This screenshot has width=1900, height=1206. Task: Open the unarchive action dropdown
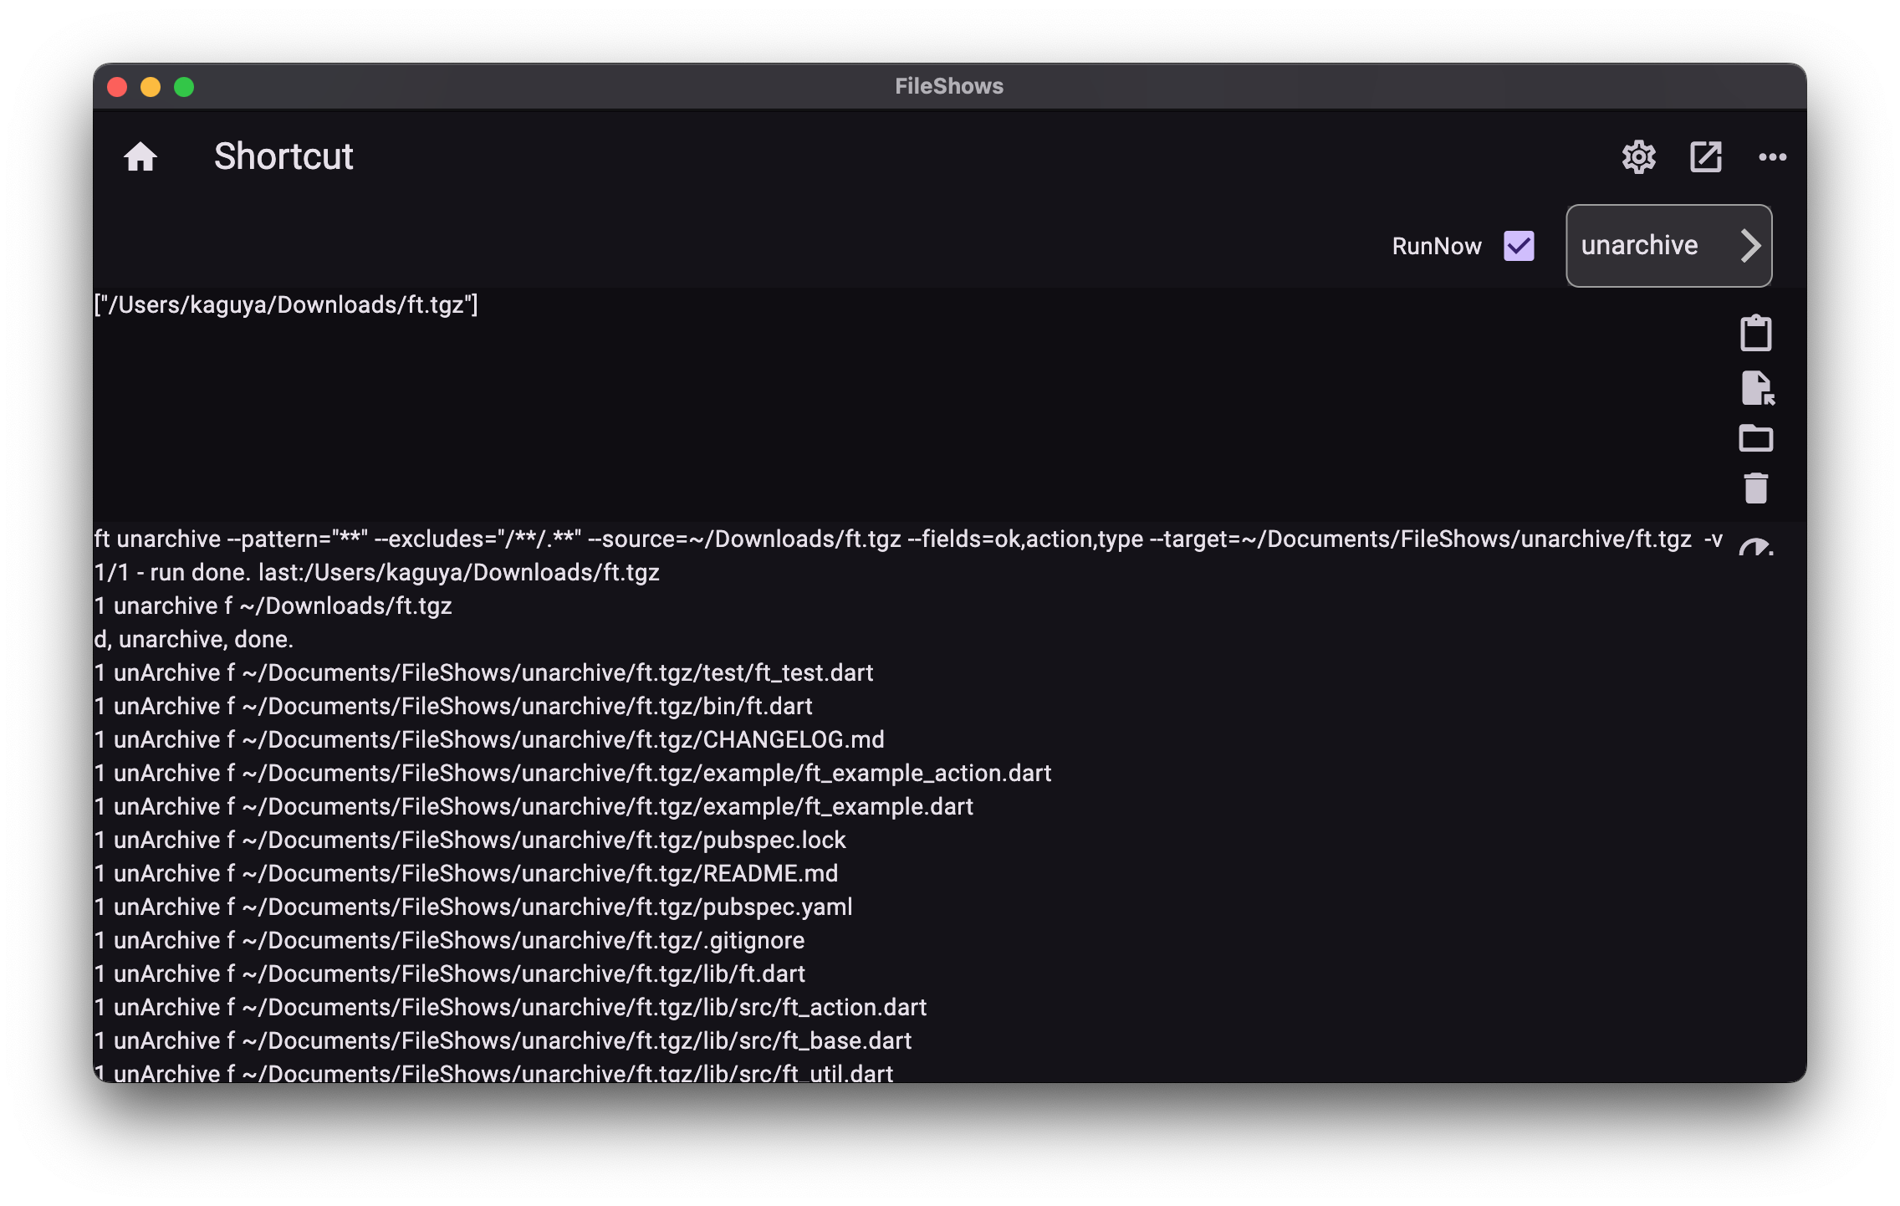tap(1639, 246)
